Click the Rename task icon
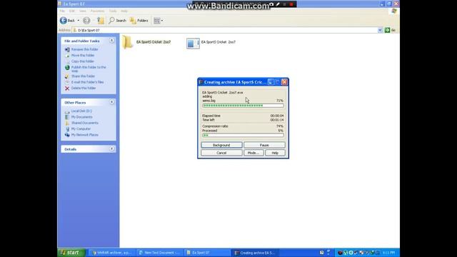Screen dimensions: 457x257 pos(67,49)
